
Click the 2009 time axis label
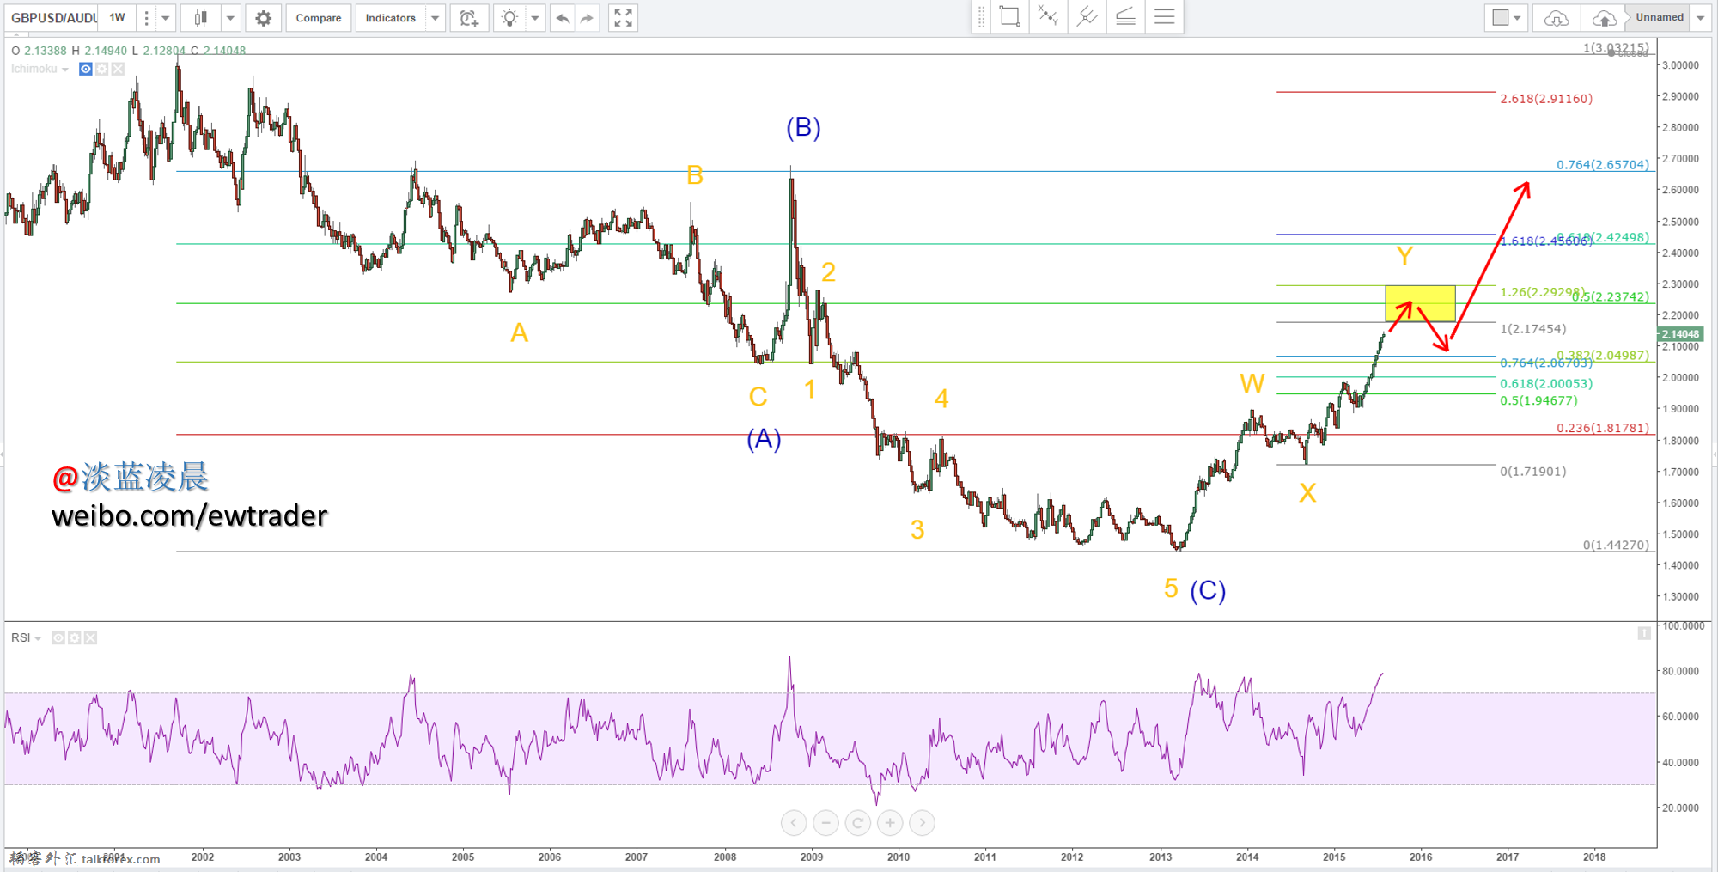click(812, 857)
